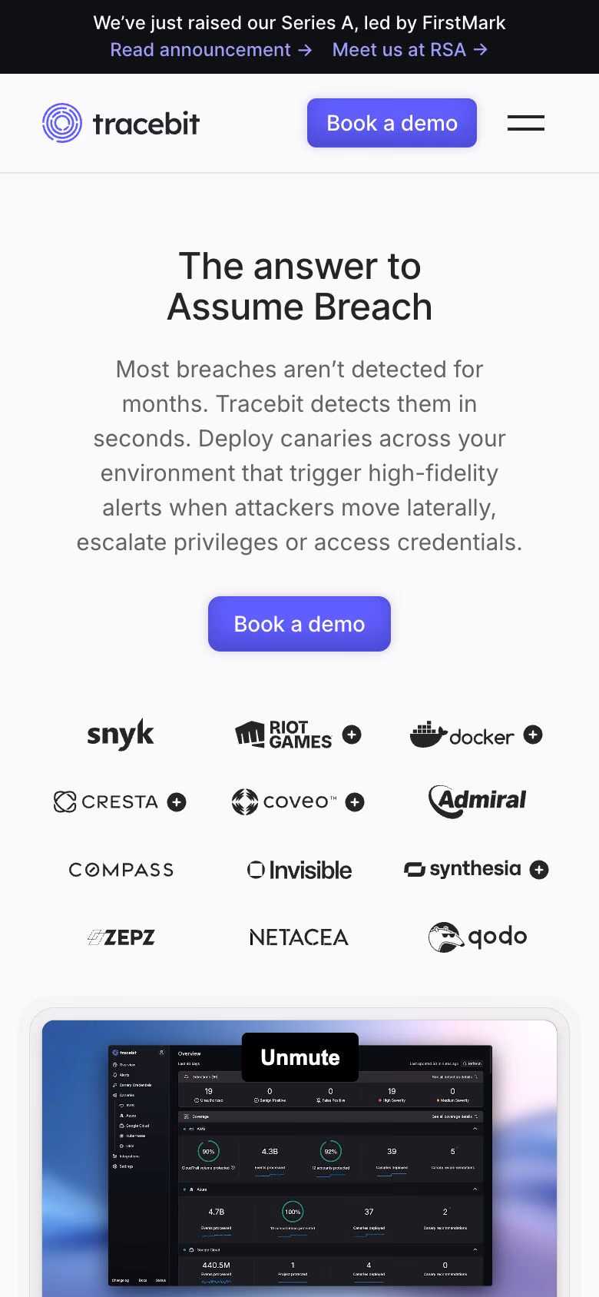
Task: Click the Tracebit logo in the header
Action: click(121, 122)
